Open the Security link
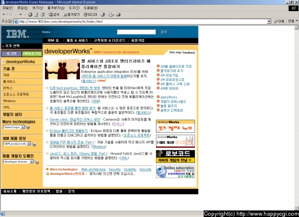The width and height of the screenshot is (299, 217). tap(115, 170)
